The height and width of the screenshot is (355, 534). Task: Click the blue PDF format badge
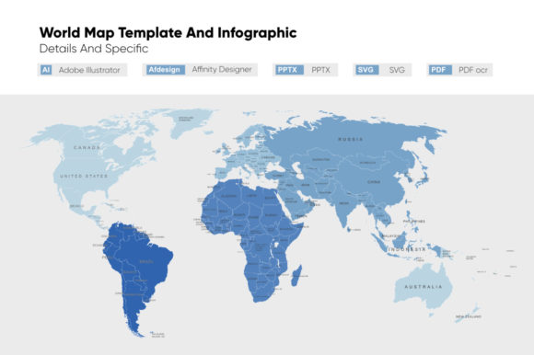point(440,70)
